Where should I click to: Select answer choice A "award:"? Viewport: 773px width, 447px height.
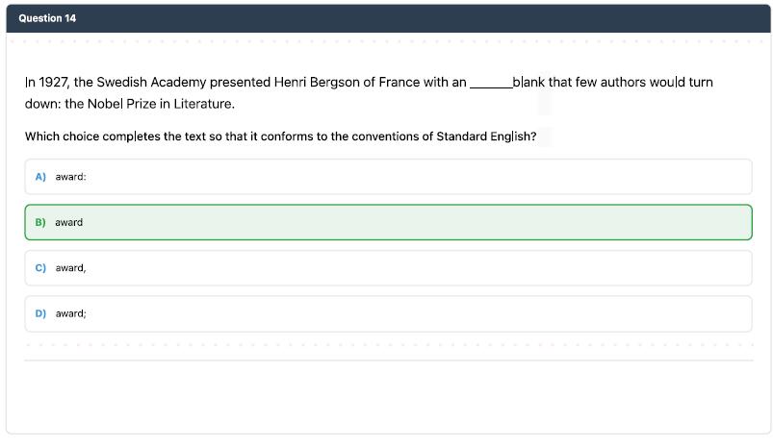pos(387,177)
